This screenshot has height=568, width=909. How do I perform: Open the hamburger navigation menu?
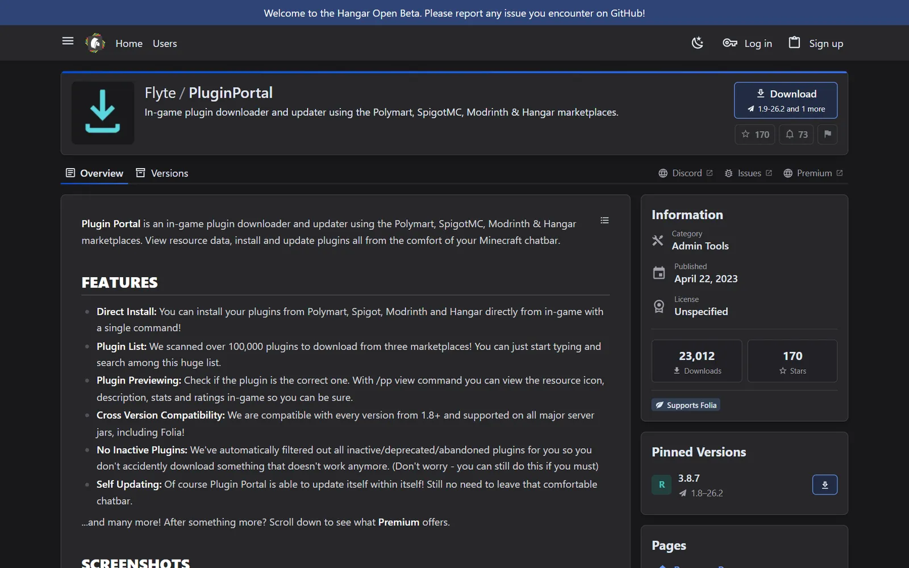pos(68,41)
